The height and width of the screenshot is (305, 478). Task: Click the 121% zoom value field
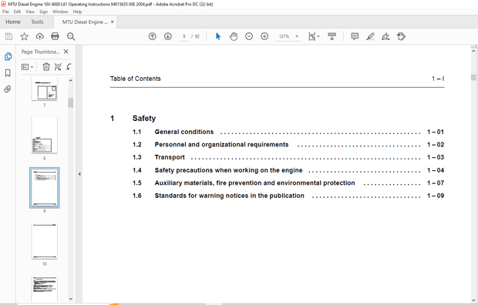click(x=284, y=36)
